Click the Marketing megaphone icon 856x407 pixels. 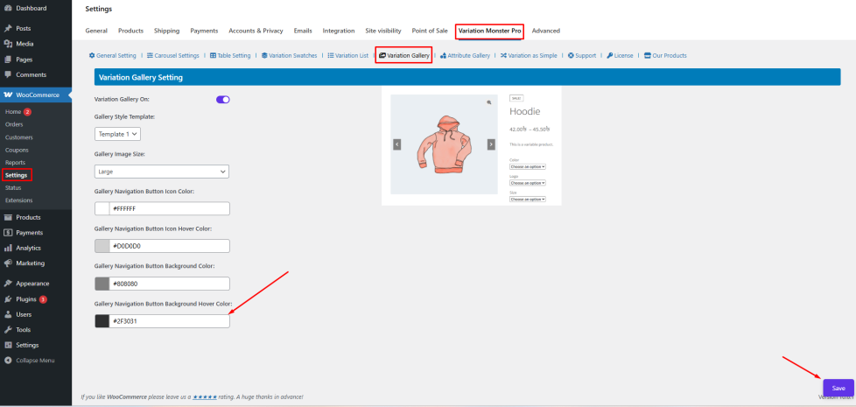pyautogui.click(x=8, y=263)
